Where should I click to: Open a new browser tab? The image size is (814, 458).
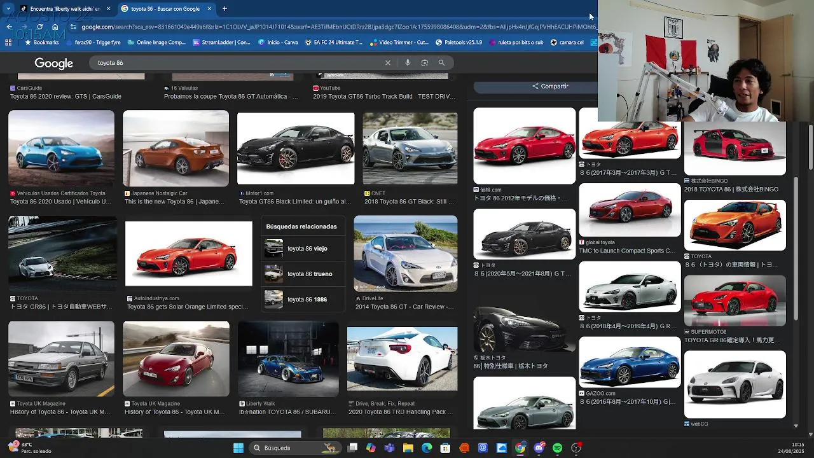coord(224,9)
